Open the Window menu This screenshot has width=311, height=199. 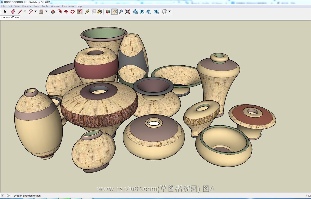click(55, 6)
